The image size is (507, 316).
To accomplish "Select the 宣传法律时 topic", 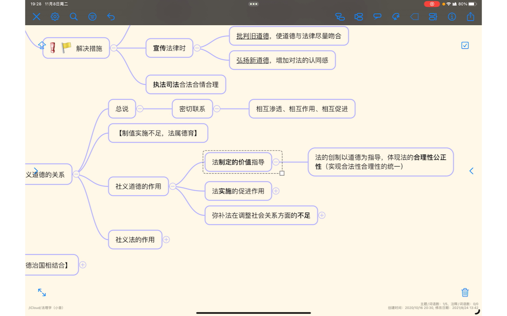I will (x=169, y=48).
